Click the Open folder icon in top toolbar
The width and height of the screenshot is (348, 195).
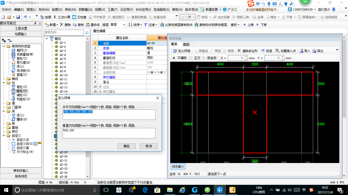tap(9, 17)
